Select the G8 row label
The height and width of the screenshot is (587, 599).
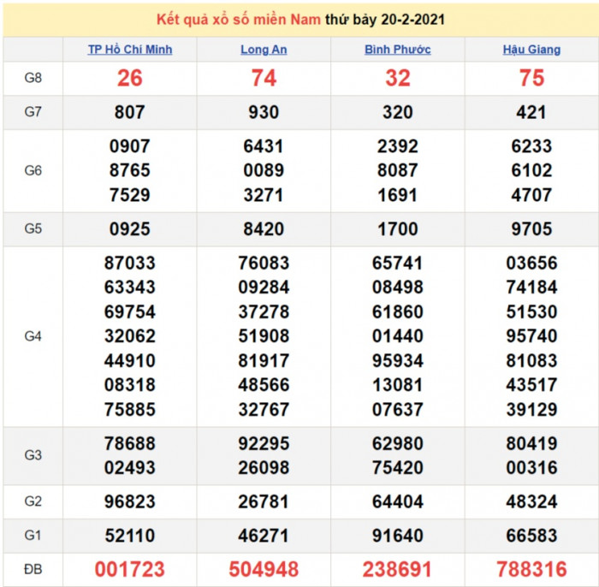(x=33, y=78)
